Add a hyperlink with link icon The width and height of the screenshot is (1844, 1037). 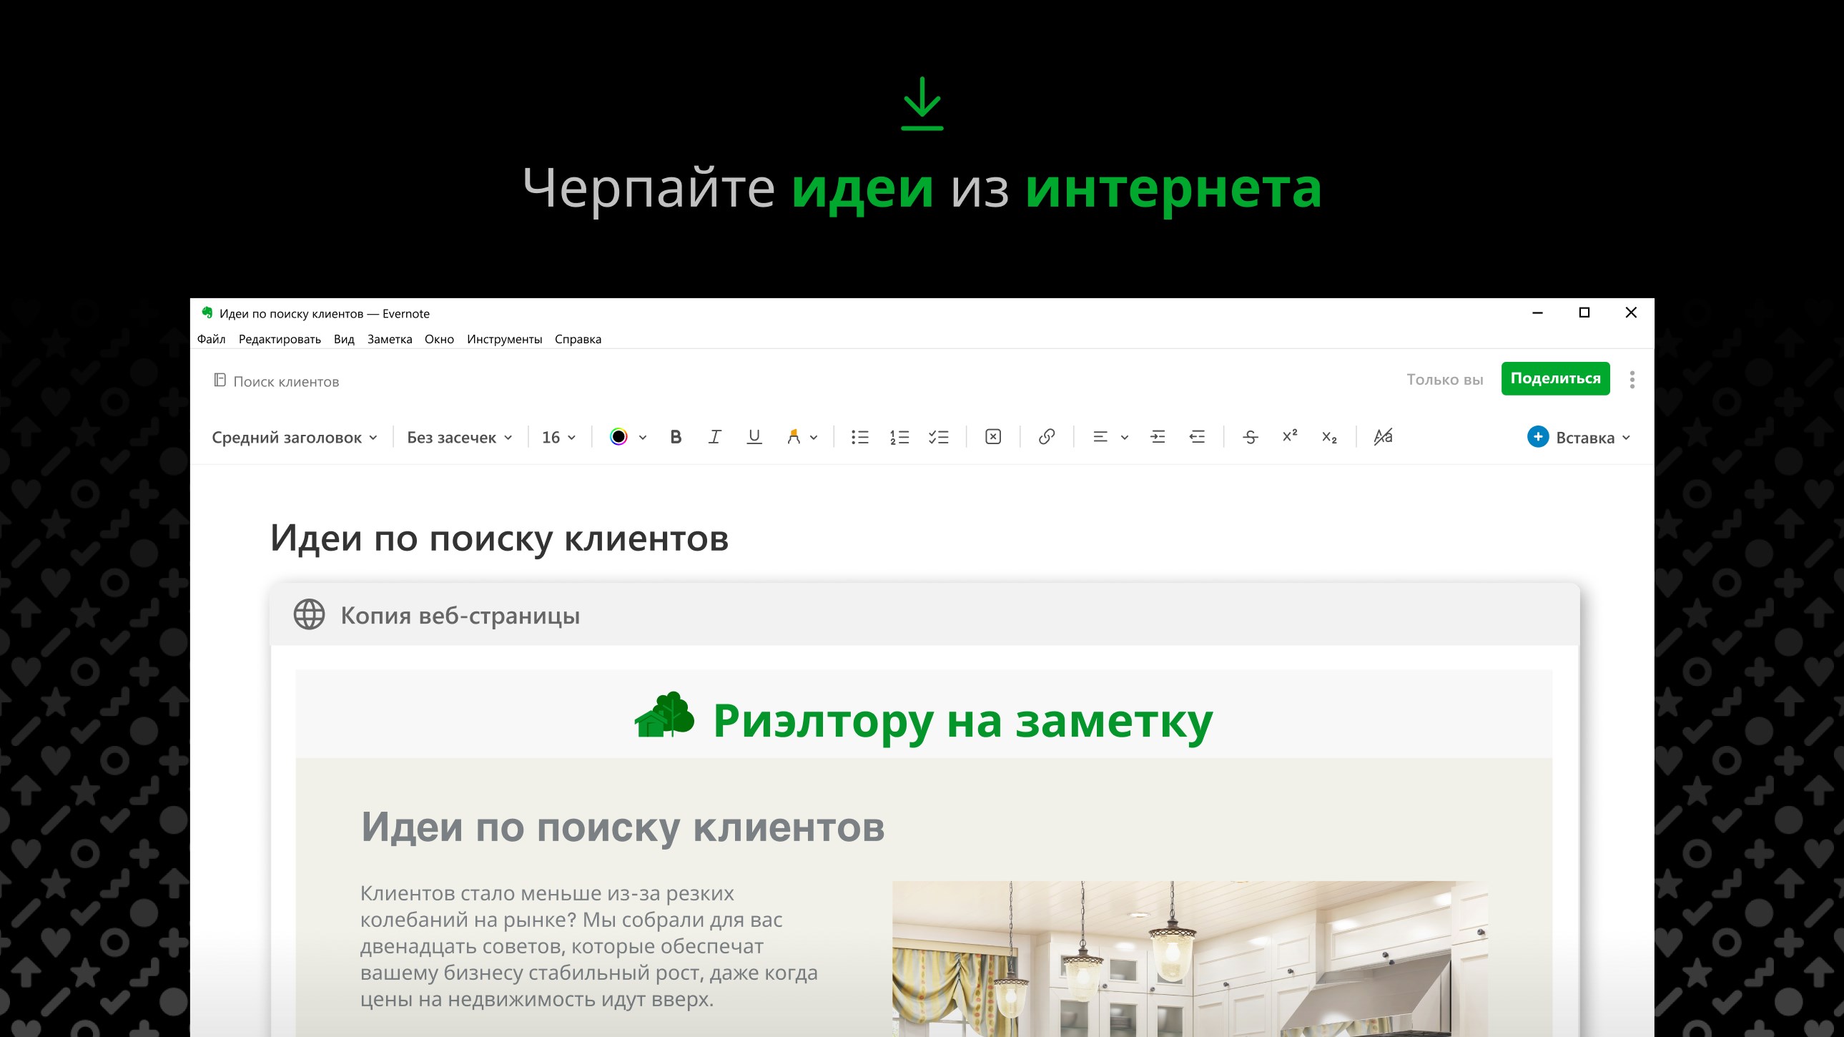(1047, 437)
